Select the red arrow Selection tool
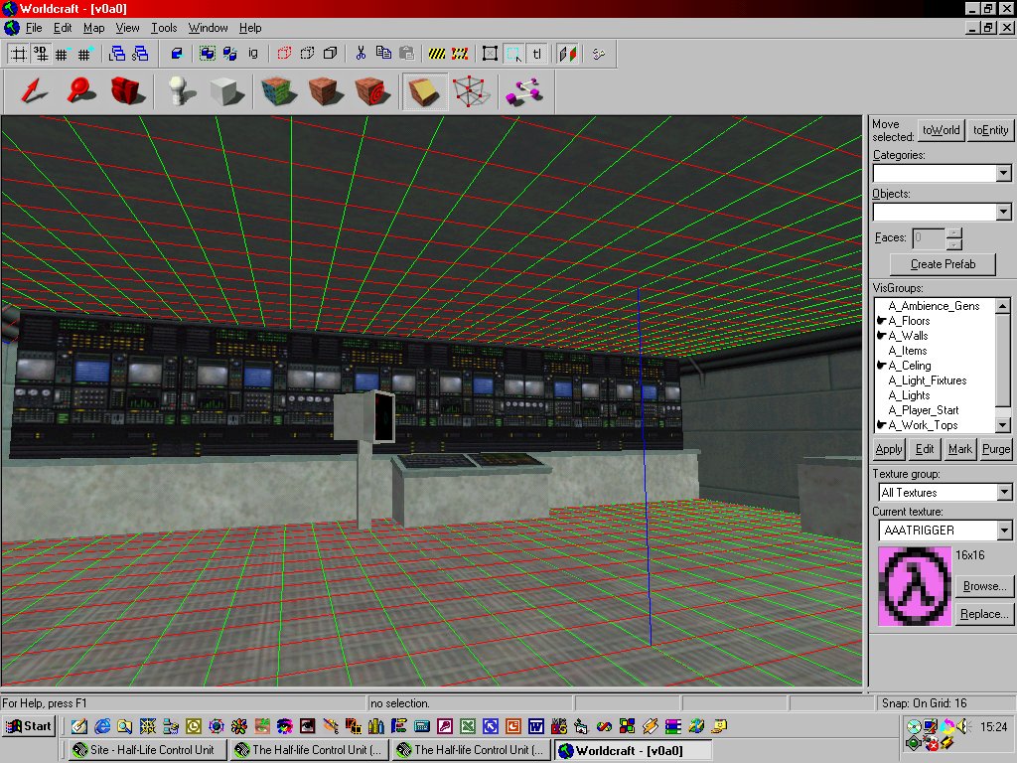The width and height of the screenshot is (1017, 763). [33, 92]
